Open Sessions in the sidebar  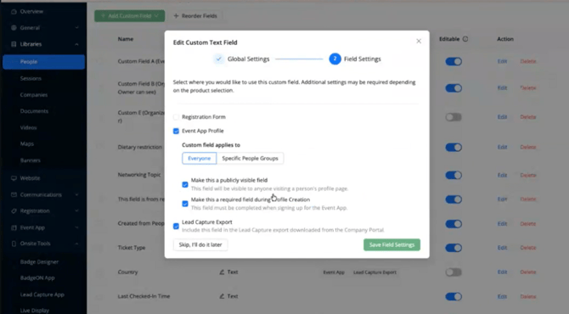(31, 78)
